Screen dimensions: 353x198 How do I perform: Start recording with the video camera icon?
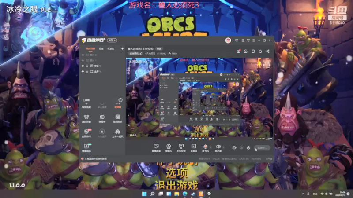tap(234, 148)
